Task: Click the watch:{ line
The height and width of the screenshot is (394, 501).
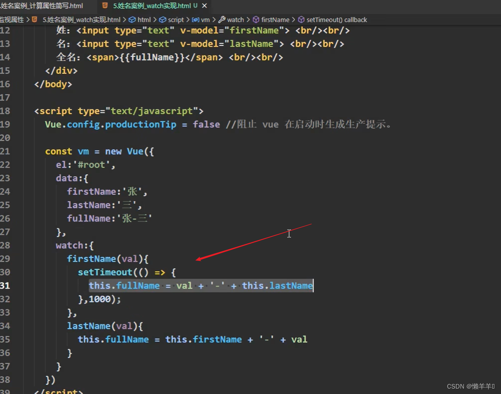Action: coord(75,245)
